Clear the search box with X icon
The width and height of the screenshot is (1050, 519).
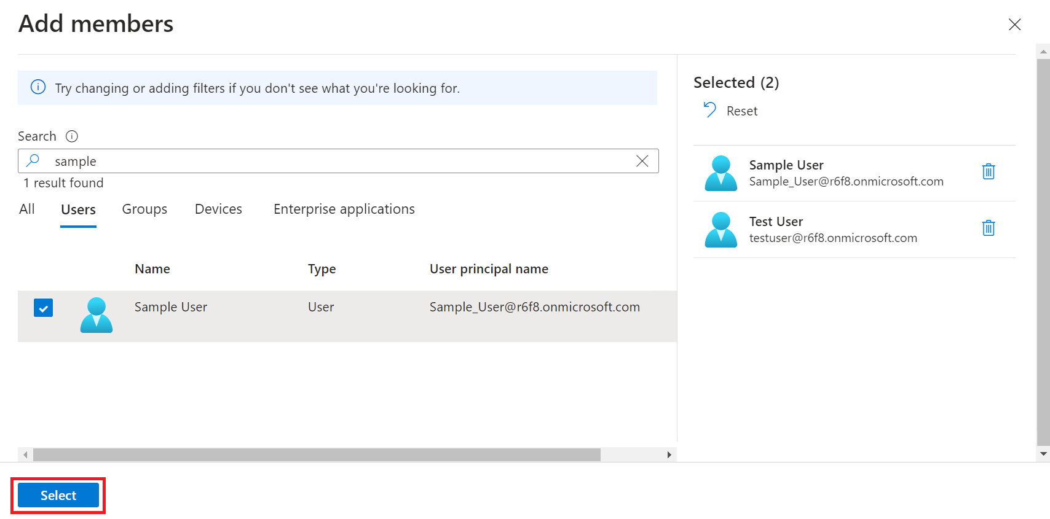[x=642, y=161]
